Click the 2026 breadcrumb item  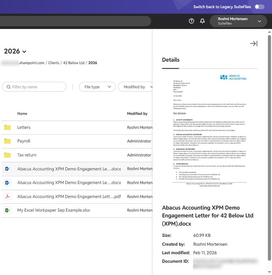pos(93,63)
